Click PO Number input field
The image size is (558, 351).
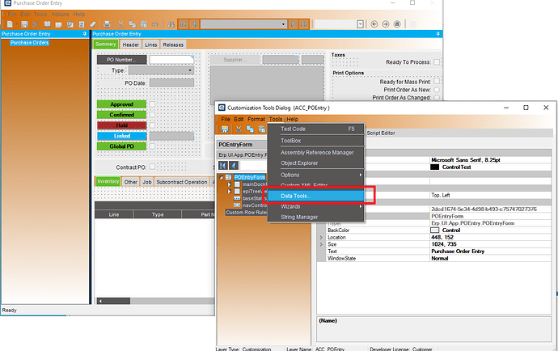point(171,60)
